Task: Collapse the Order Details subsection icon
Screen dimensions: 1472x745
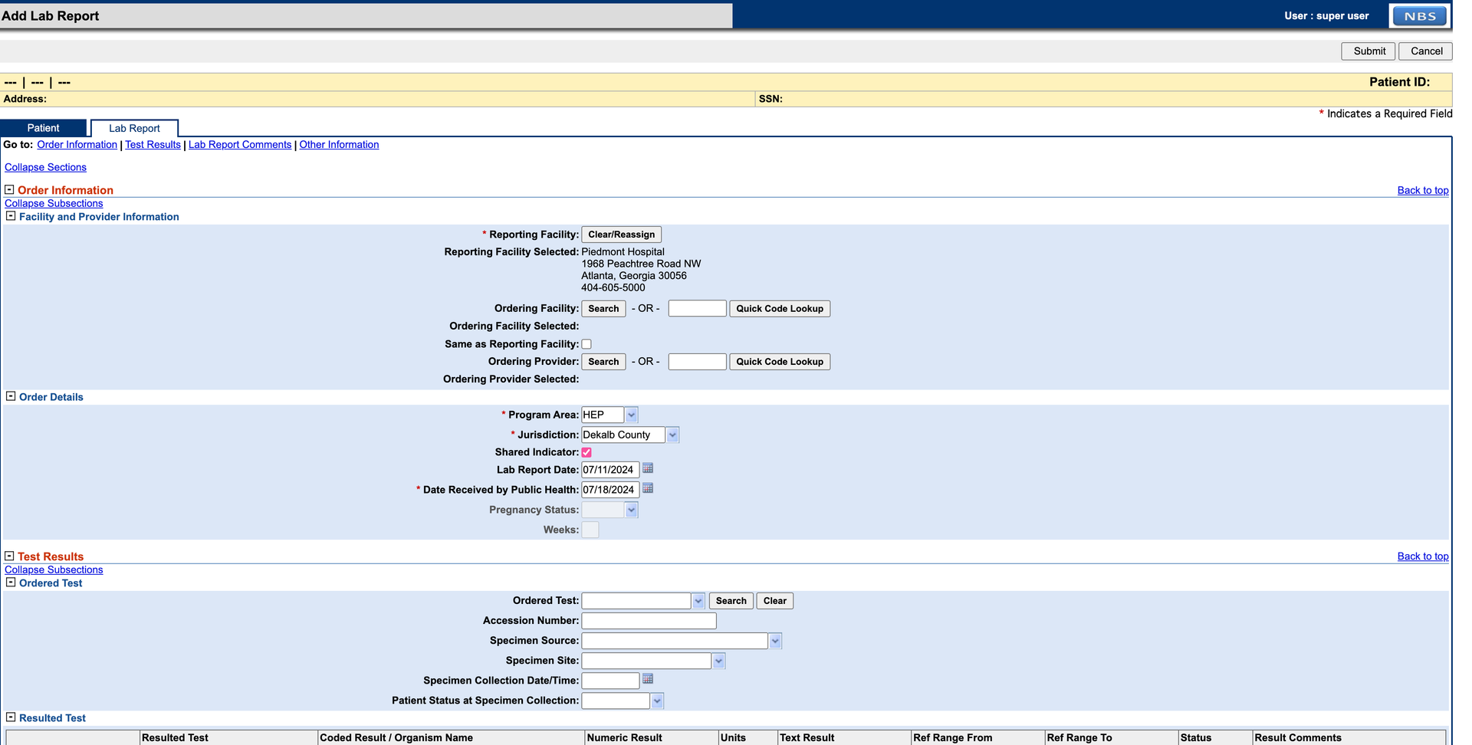Action: pyautogui.click(x=11, y=395)
